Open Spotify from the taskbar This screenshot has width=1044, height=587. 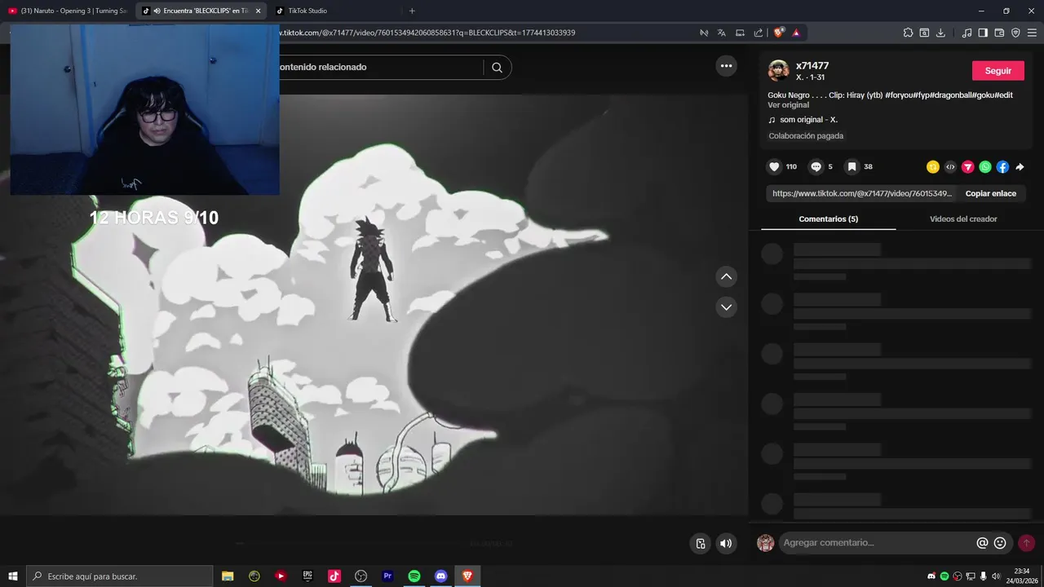(414, 576)
